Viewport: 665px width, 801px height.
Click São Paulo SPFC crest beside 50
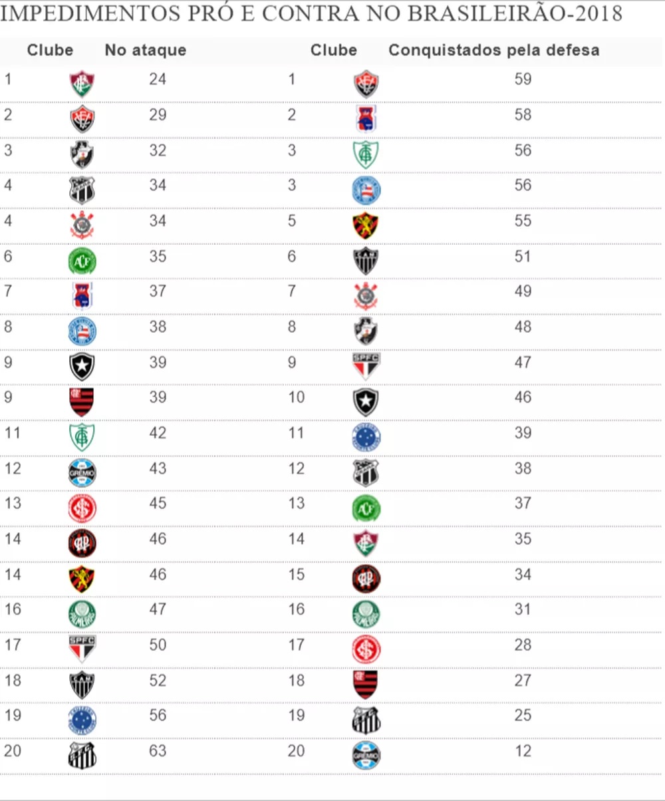coord(82,649)
